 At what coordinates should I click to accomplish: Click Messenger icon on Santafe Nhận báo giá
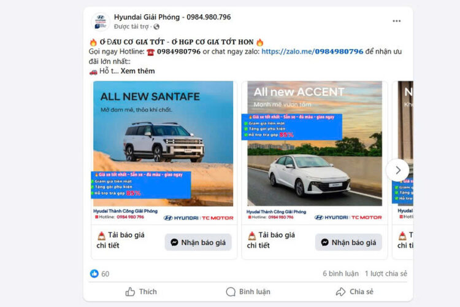[174, 243]
